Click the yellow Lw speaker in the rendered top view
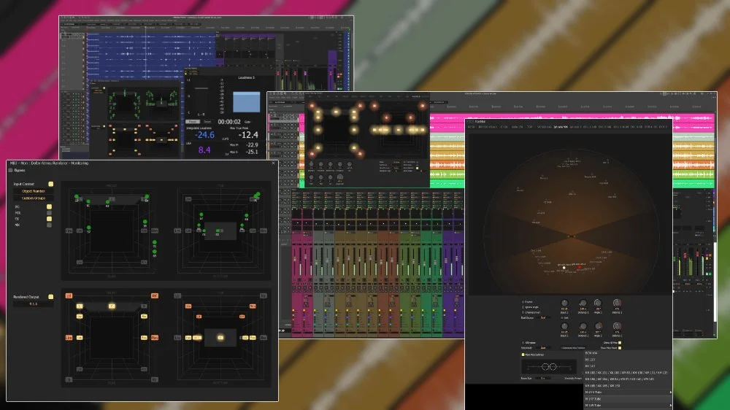The width and height of the screenshot is (730, 410). tap(80, 317)
